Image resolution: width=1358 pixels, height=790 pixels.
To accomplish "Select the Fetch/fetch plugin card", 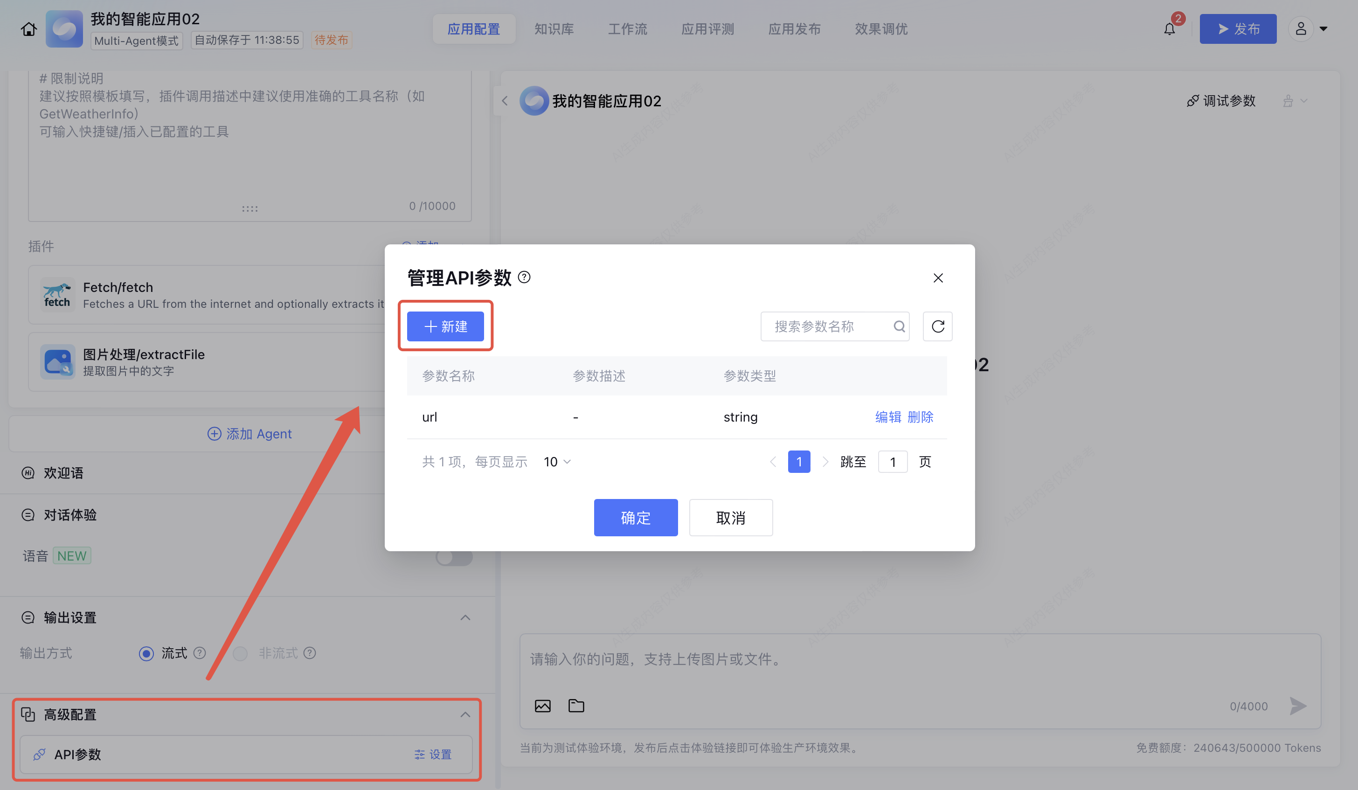I will (x=208, y=295).
